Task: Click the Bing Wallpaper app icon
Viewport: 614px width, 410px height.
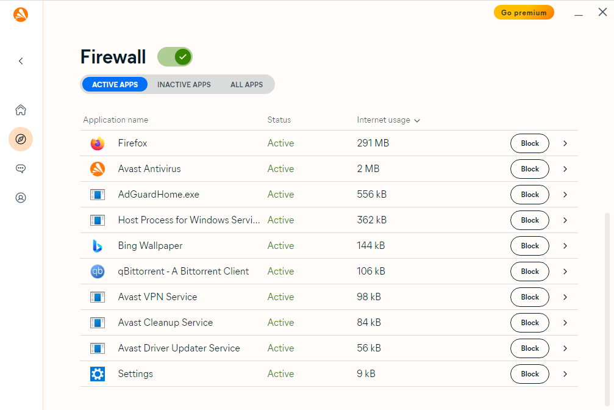Action: point(98,246)
